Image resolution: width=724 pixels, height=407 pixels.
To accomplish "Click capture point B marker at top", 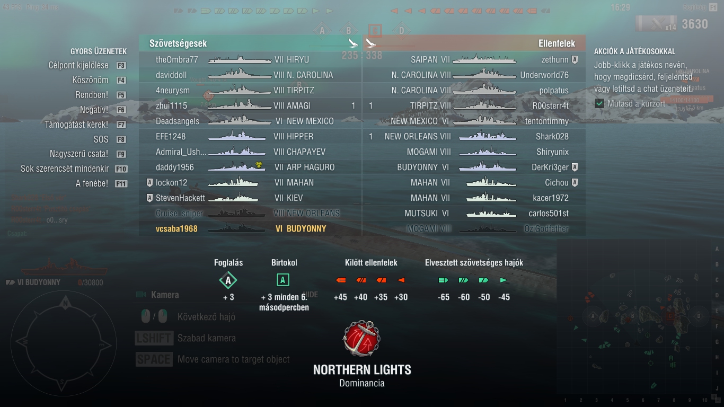I will (348, 31).
